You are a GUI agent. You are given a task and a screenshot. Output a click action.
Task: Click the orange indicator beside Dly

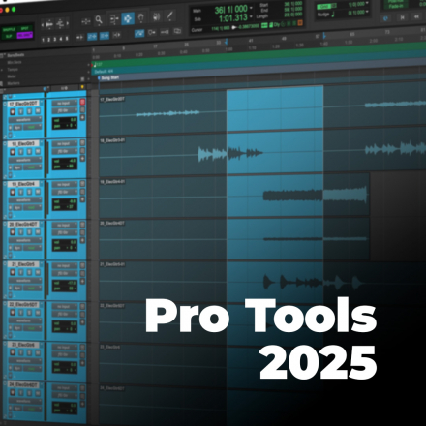tap(300, 23)
